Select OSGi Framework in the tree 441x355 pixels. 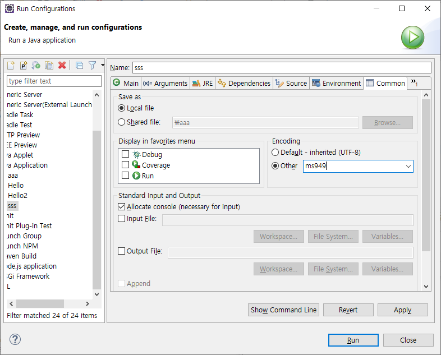click(28, 276)
